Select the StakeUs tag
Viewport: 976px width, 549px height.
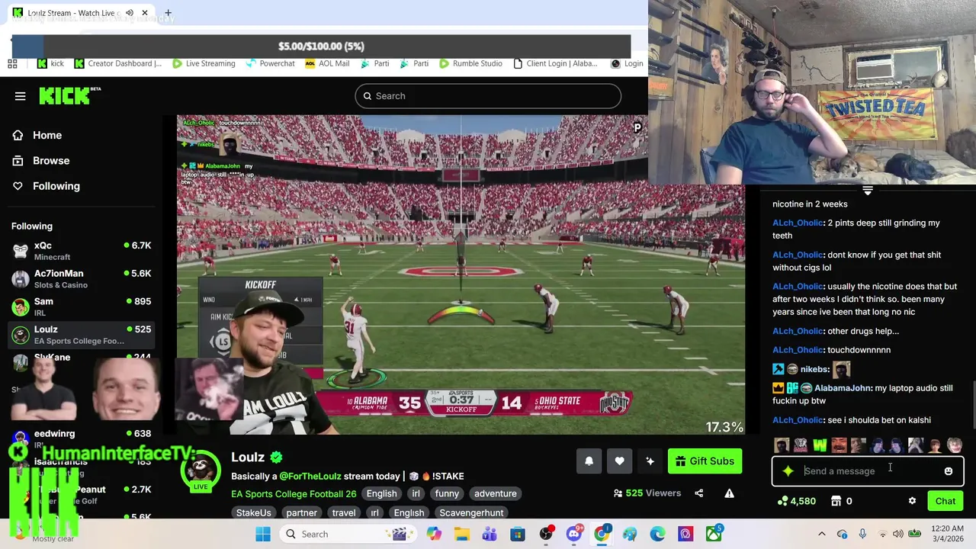pos(254,512)
